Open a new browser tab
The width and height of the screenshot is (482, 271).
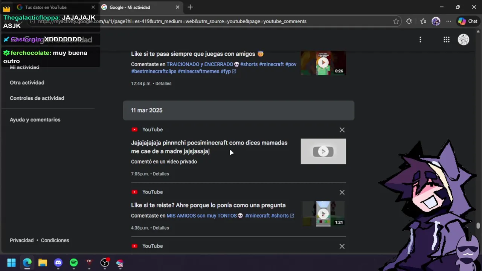(x=190, y=7)
